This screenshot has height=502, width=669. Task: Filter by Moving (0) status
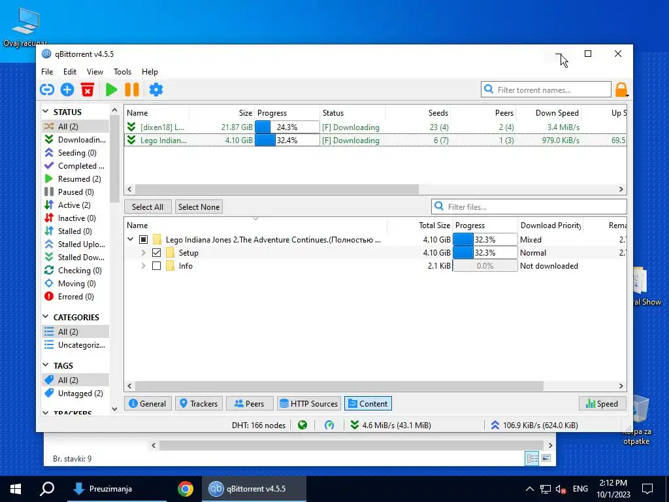pyautogui.click(x=75, y=284)
